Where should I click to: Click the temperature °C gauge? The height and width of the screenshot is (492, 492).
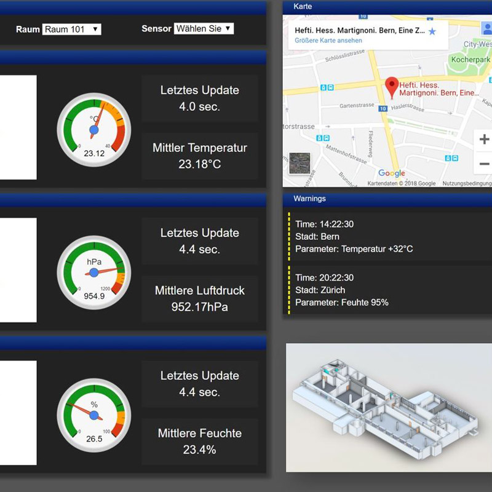point(94,130)
